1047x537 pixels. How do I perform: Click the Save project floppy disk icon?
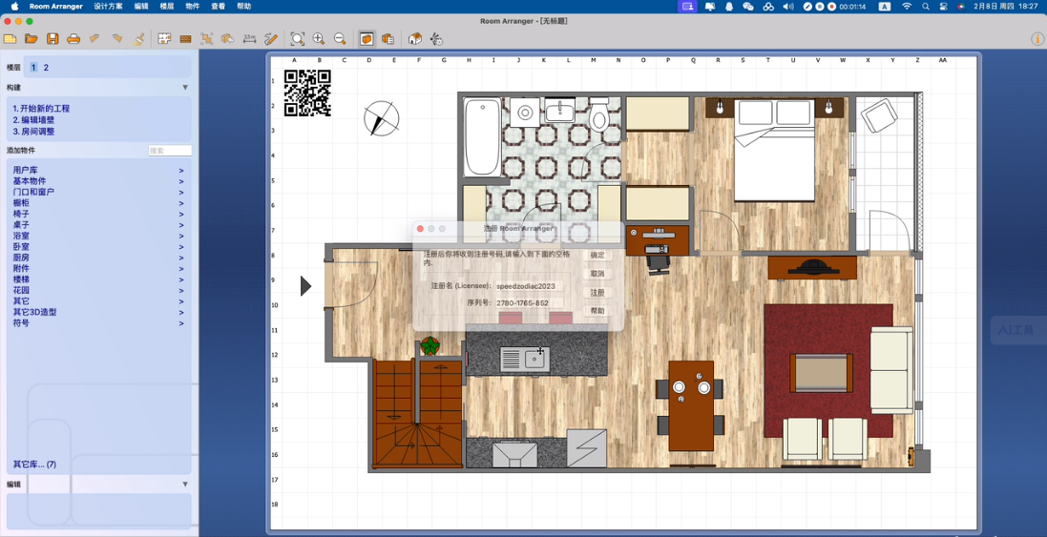52,39
